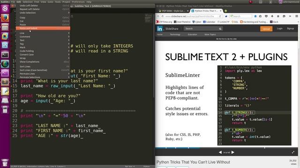Click the Firefox Search box

(240, 16)
